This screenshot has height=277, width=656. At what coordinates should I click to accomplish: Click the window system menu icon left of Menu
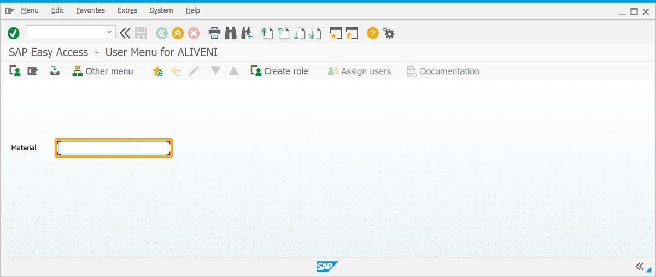pos(9,10)
